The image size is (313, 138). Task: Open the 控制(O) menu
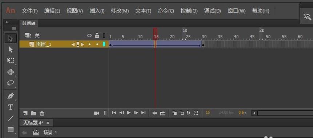(189, 11)
